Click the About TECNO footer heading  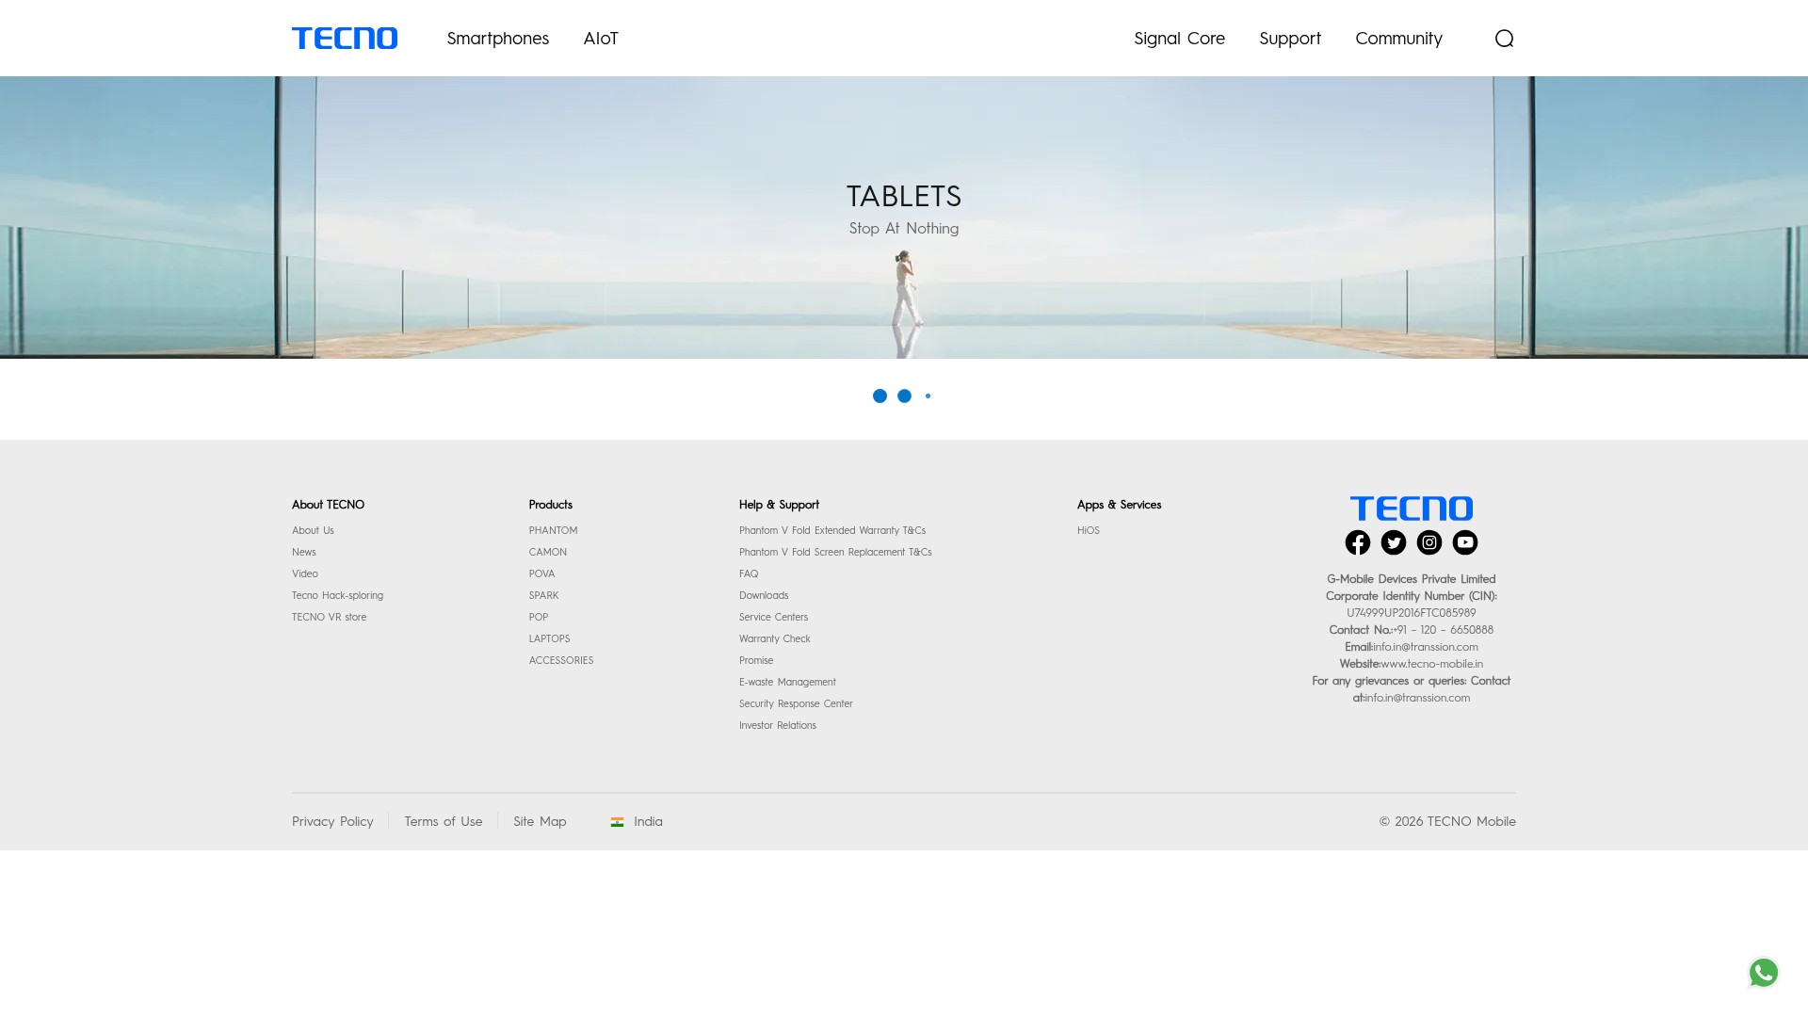point(328,505)
